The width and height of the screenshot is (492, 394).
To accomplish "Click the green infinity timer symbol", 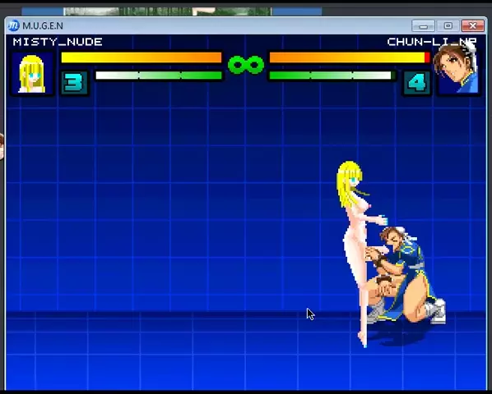I will 246,65.
